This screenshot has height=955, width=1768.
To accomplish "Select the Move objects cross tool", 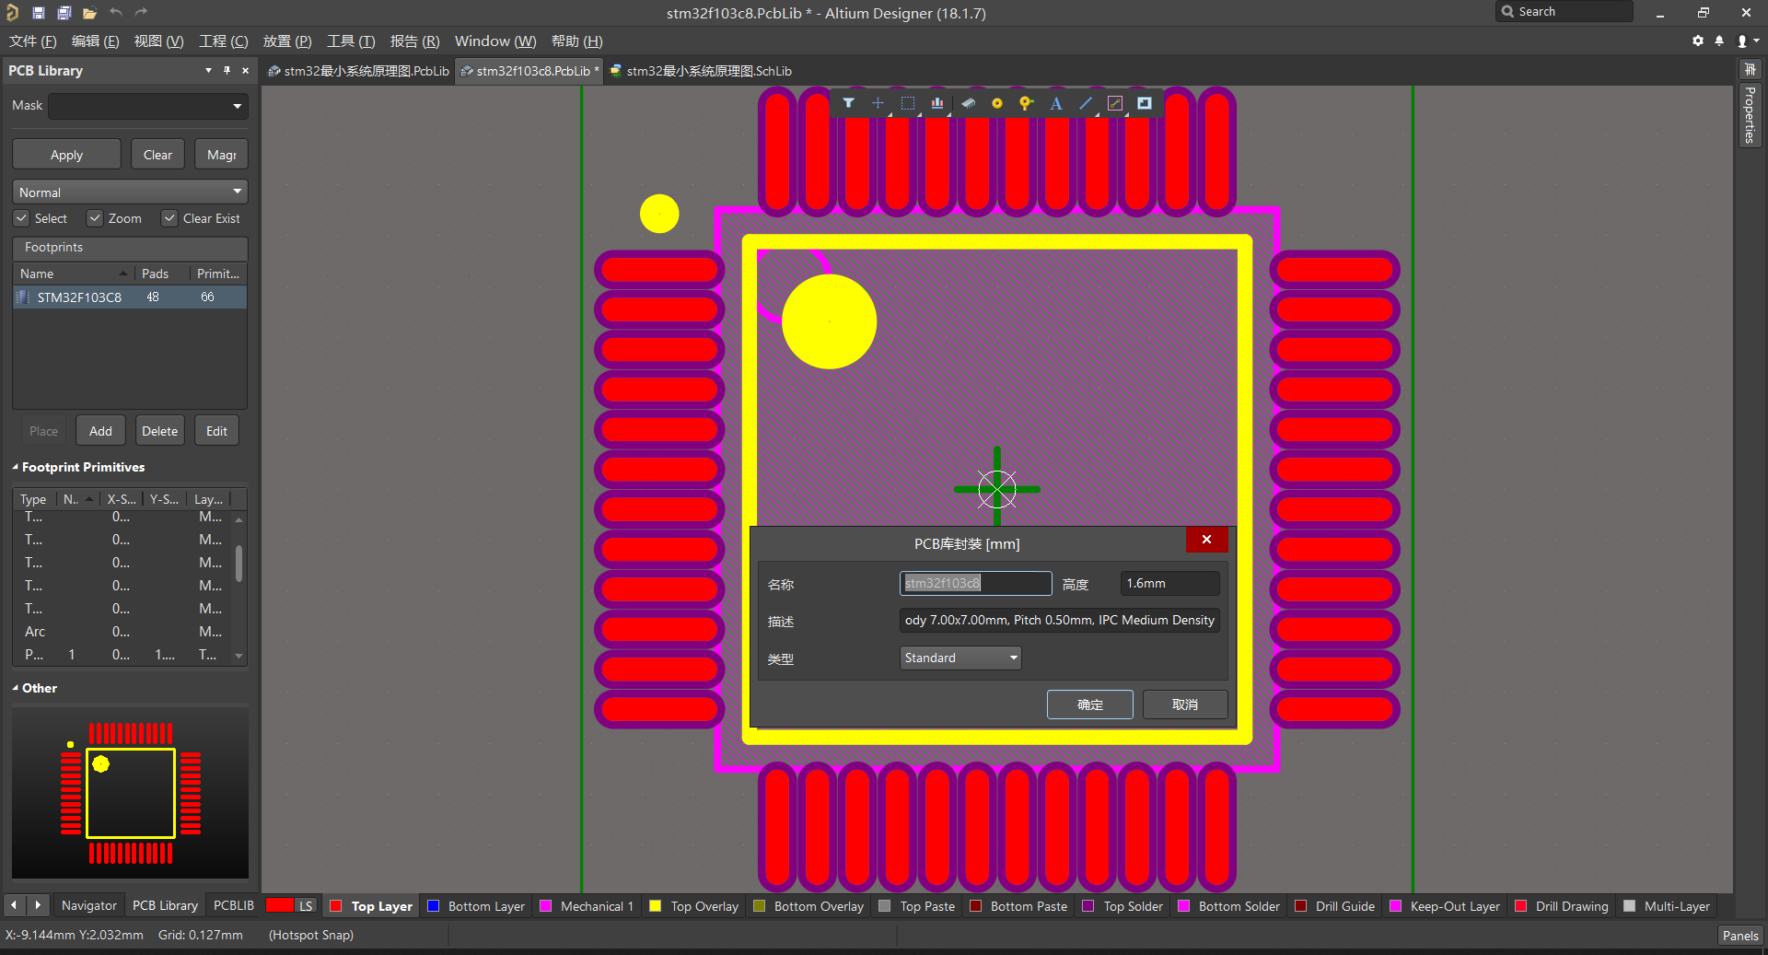I will point(878,103).
